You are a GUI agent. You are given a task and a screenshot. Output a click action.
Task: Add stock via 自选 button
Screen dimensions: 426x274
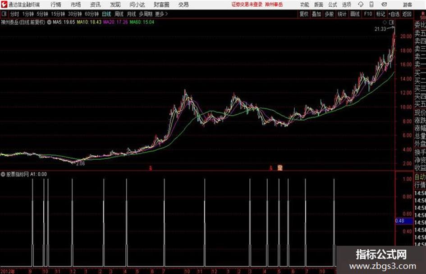pyautogui.click(x=394, y=14)
